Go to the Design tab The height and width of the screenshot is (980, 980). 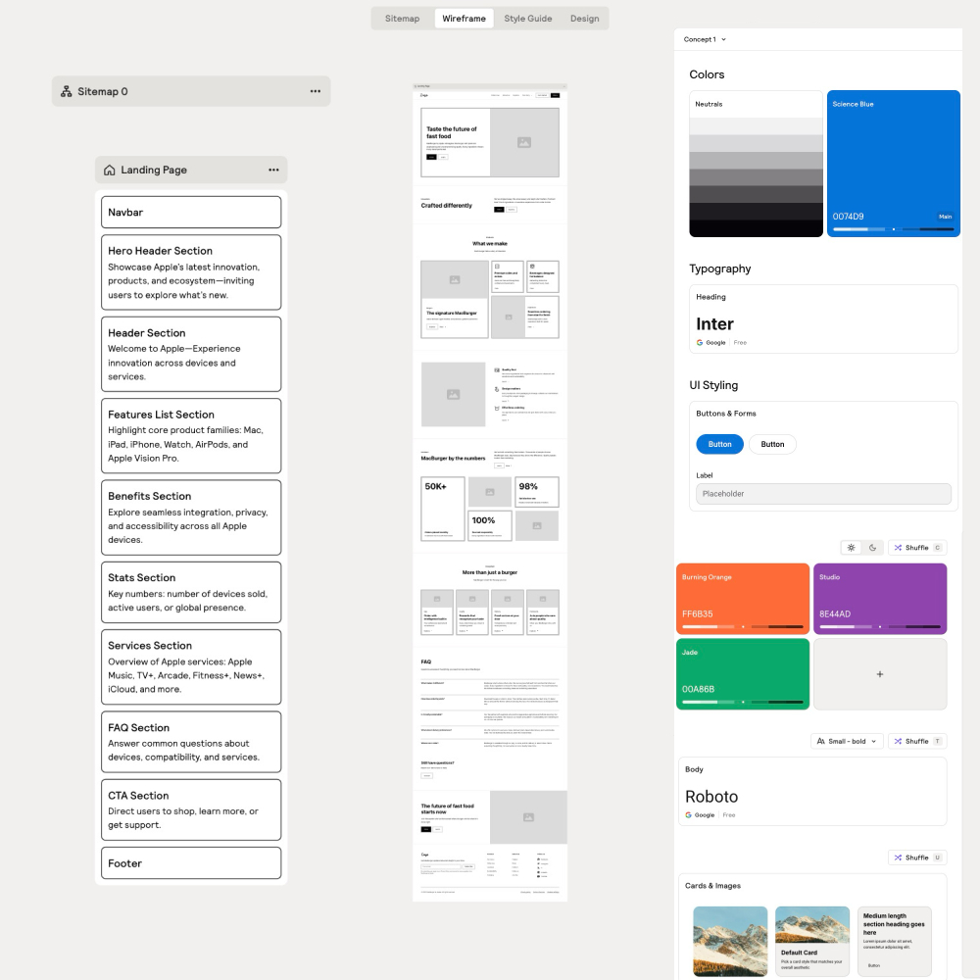584,19
